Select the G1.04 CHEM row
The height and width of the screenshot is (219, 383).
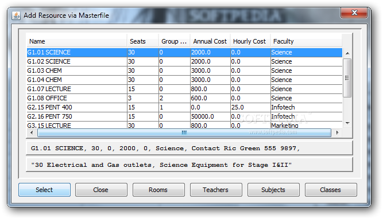click(184, 80)
